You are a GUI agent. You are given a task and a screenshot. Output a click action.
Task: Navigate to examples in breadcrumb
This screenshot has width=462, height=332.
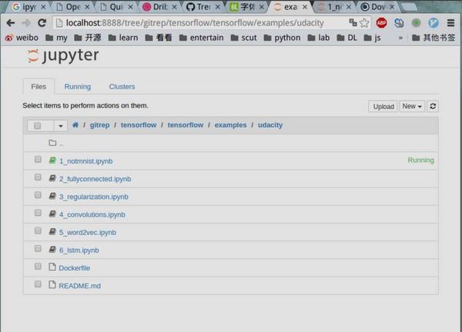(x=230, y=125)
